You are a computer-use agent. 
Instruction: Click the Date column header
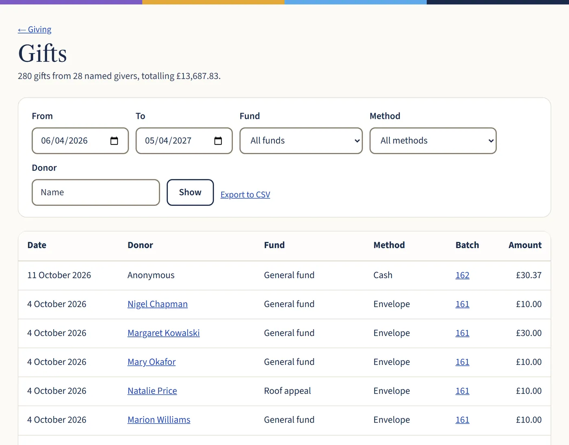(37, 245)
